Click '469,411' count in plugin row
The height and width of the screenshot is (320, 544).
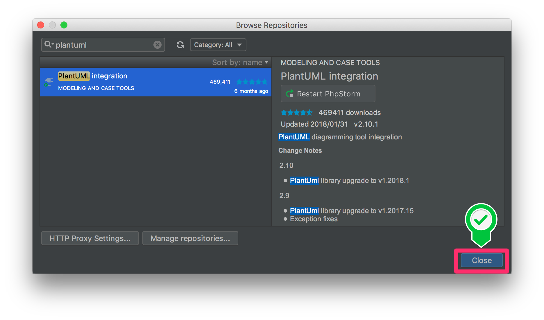220,82
